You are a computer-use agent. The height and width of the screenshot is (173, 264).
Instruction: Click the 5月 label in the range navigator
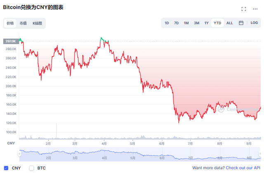click(x=133, y=158)
